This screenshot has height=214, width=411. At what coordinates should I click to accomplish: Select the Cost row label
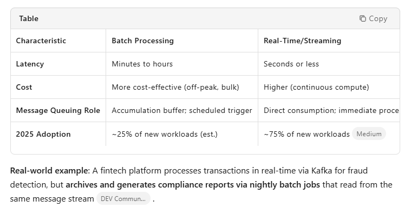24,87
